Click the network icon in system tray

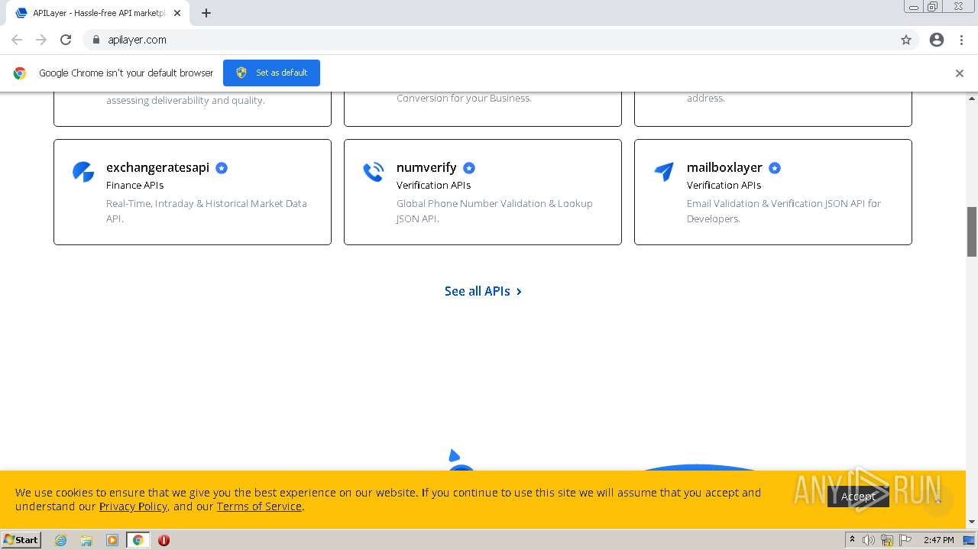(887, 540)
